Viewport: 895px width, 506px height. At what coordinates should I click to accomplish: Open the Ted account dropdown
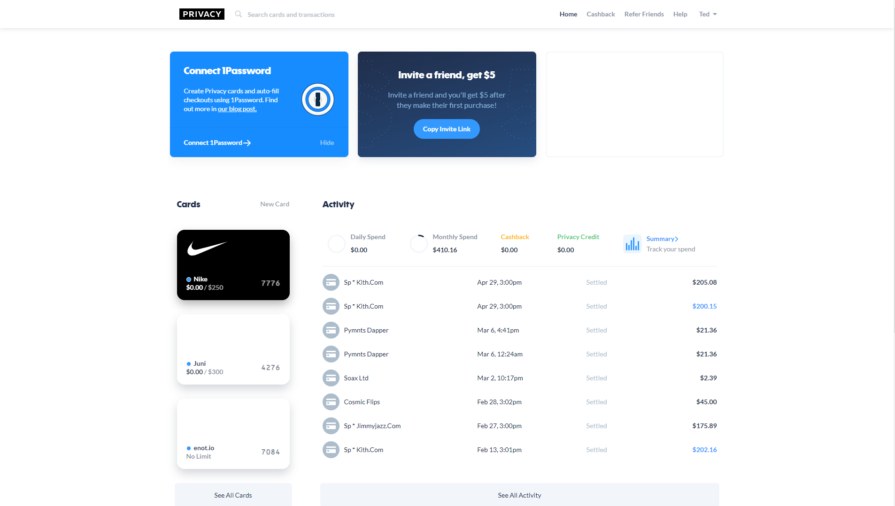tap(708, 14)
